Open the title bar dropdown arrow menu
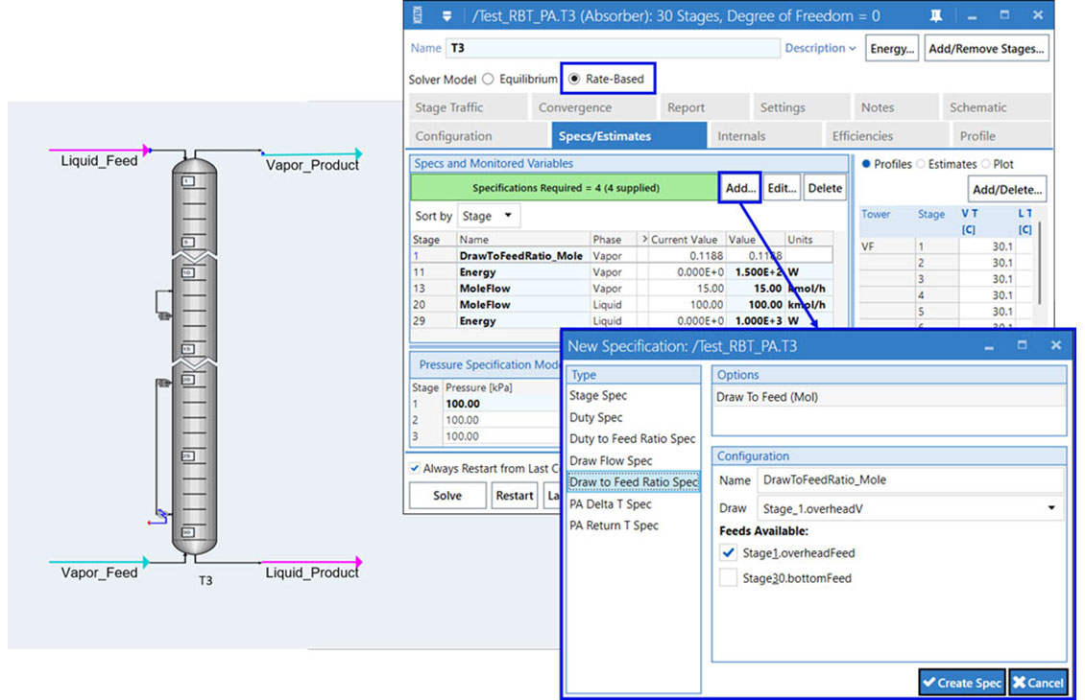The height and width of the screenshot is (700, 1085). (446, 16)
